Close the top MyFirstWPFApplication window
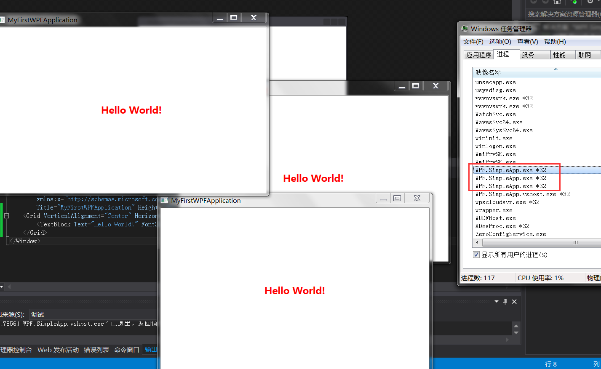The image size is (601, 369). 254,18
